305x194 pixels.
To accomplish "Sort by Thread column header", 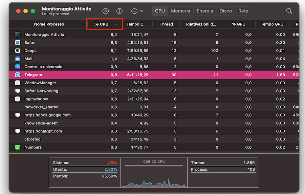I will (x=166, y=24).
